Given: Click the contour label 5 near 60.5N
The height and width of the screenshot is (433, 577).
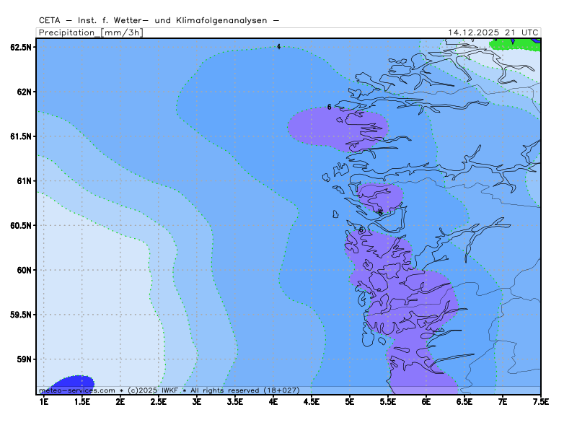Looking at the screenshot, I should (x=361, y=230).
